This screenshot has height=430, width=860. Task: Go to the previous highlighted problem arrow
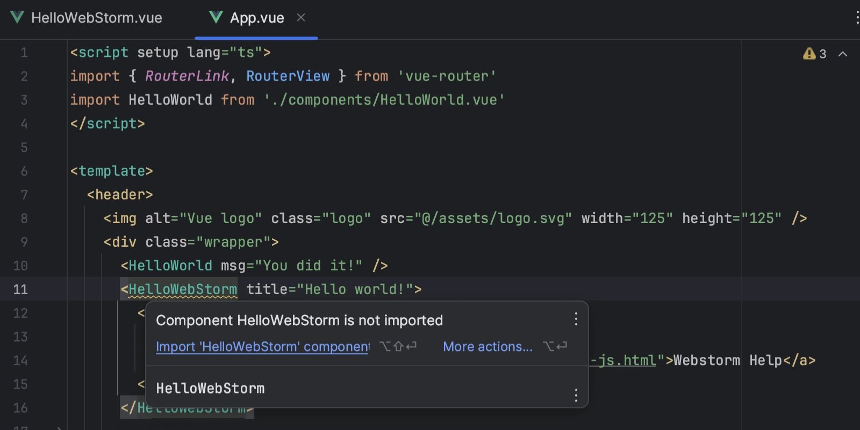(x=843, y=54)
